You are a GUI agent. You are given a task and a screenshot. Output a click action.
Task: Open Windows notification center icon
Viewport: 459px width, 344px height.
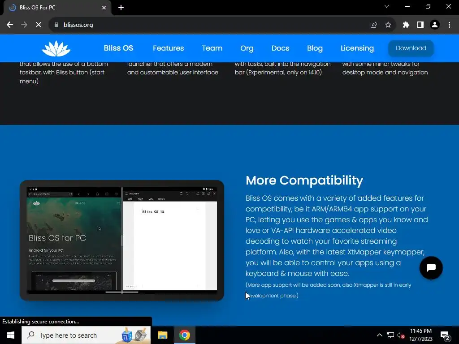[x=445, y=335]
